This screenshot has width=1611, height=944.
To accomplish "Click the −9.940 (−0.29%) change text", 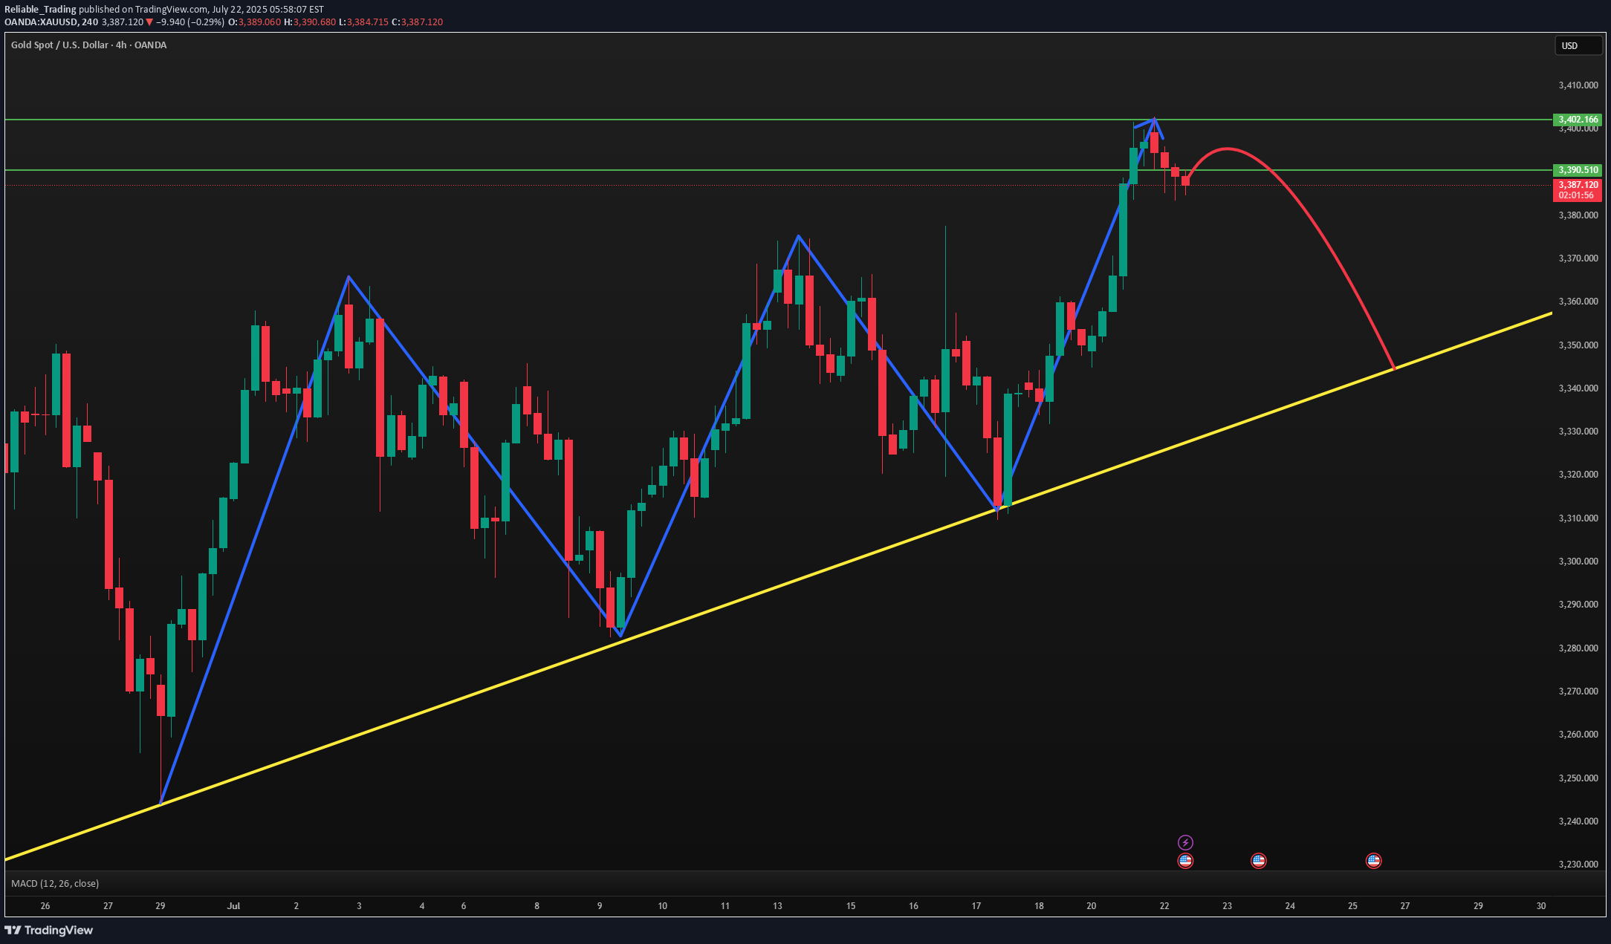I will tap(189, 22).
